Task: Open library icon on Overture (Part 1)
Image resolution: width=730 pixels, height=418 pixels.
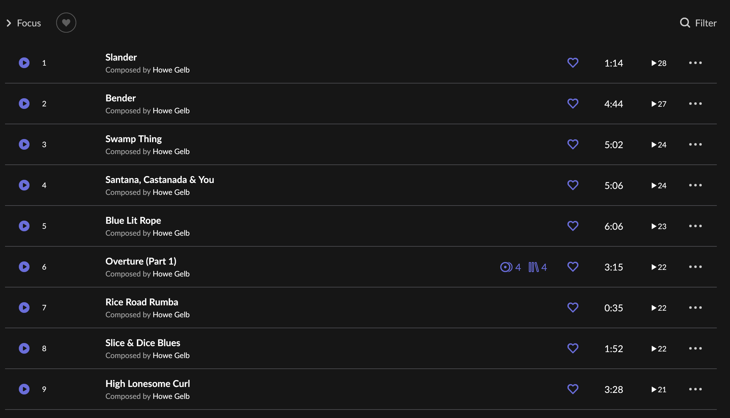Action: click(x=534, y=267)
